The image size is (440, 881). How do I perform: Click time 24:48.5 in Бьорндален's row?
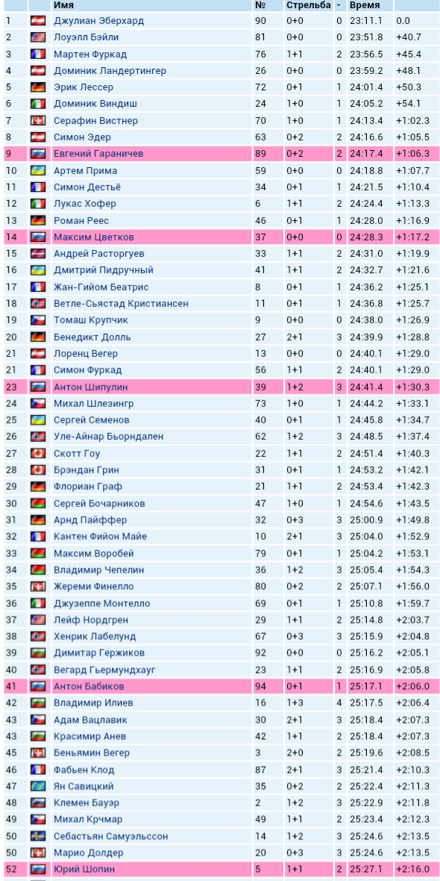coord(366,437)
